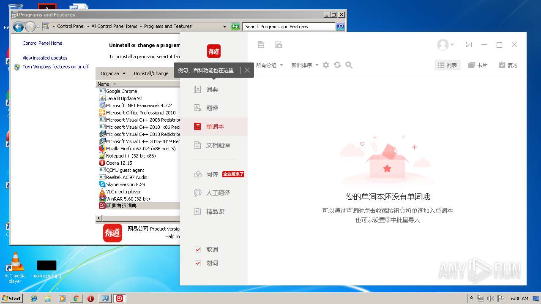Click Forward arrow in Programs and Features

coord(30,27)
